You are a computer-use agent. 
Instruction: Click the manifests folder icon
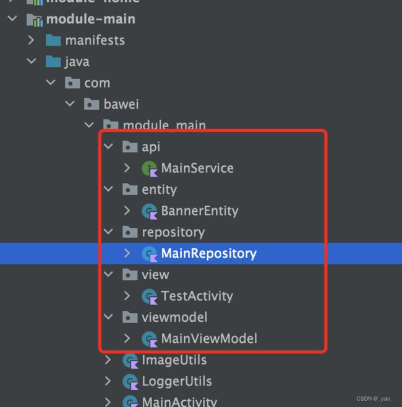[x=53, y=40]
